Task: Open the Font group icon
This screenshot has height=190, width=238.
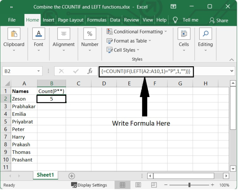Action: click(x=38, y=34)
